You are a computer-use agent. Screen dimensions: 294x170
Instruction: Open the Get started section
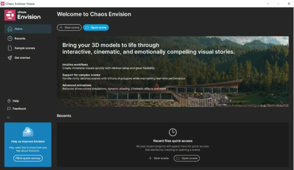(28, 58)
